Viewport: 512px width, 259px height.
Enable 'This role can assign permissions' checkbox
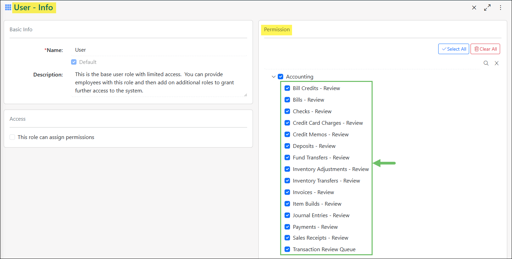tap(12, 137)
